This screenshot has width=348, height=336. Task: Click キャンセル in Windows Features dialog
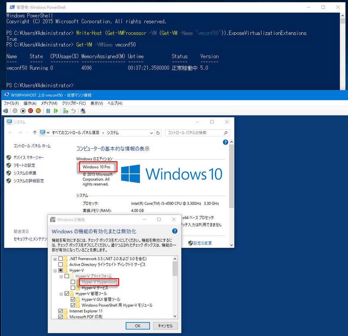tap(165, 326)
